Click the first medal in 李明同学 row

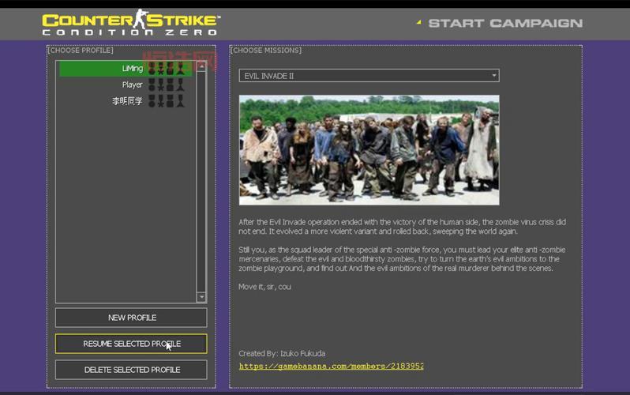click(152, 101)
